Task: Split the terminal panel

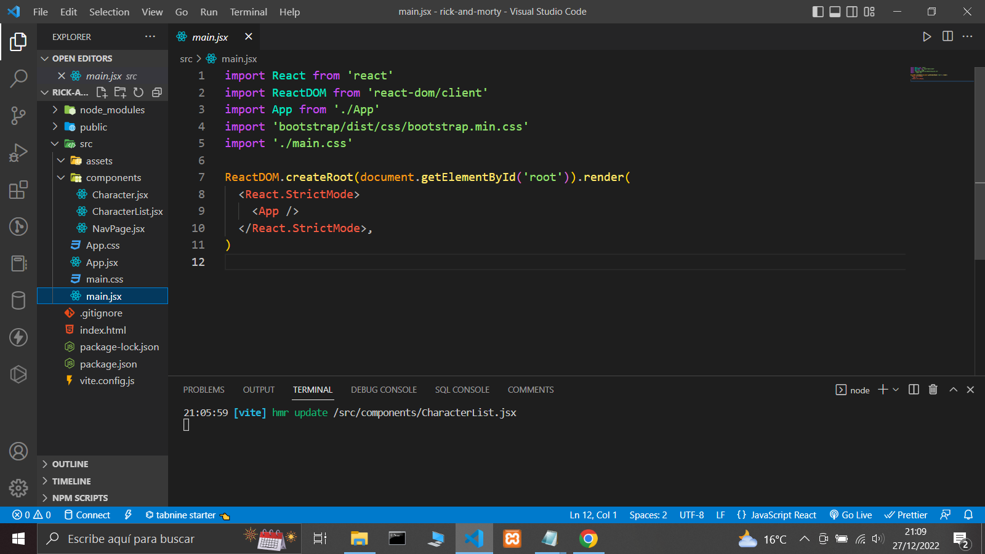Action: [914, 390]
